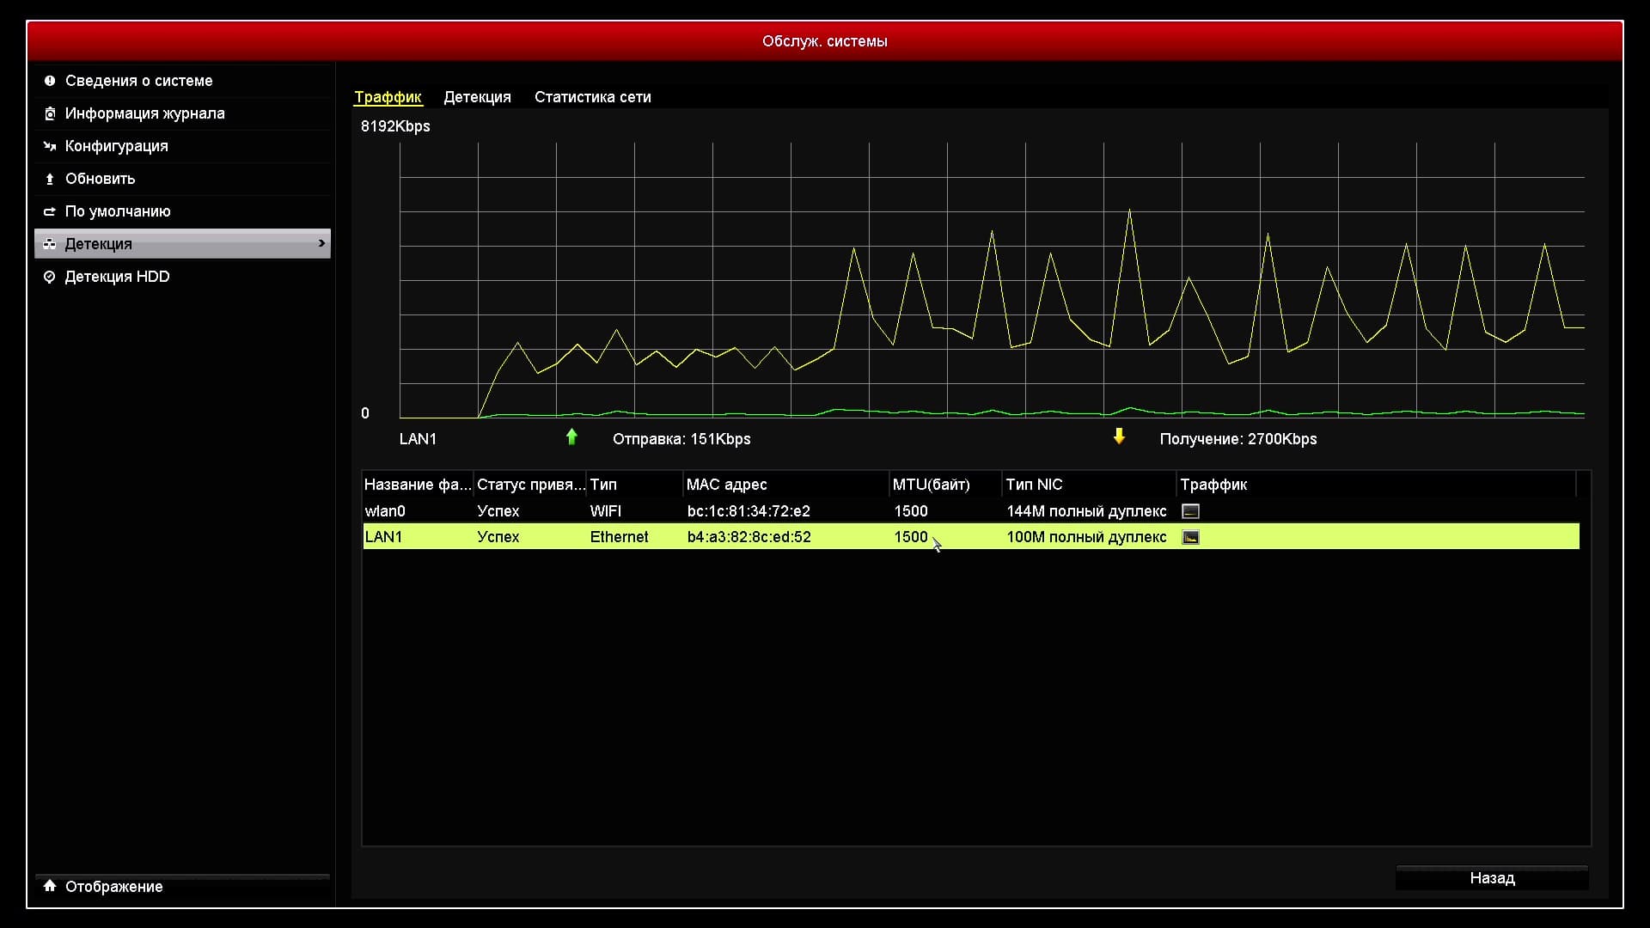Toggle traffic graph icon for LAN1
Screen dimensions: 1650x928
coord(1190,537)
